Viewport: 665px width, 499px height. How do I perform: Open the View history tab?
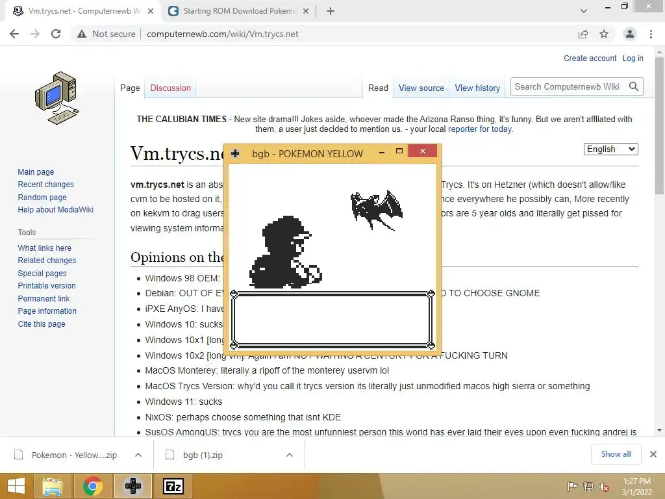477,88
